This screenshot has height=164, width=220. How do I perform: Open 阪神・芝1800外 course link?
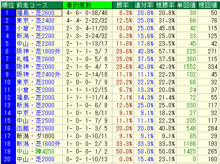click(39, 51)
